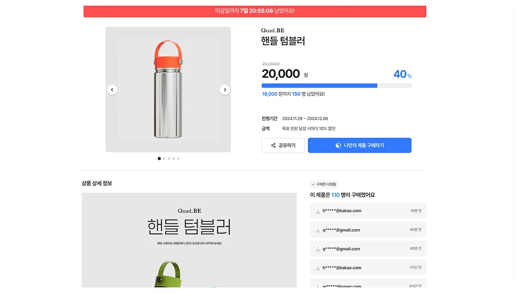
Task: Click the blue 110 purchaser count
Action: pos(335,194)
